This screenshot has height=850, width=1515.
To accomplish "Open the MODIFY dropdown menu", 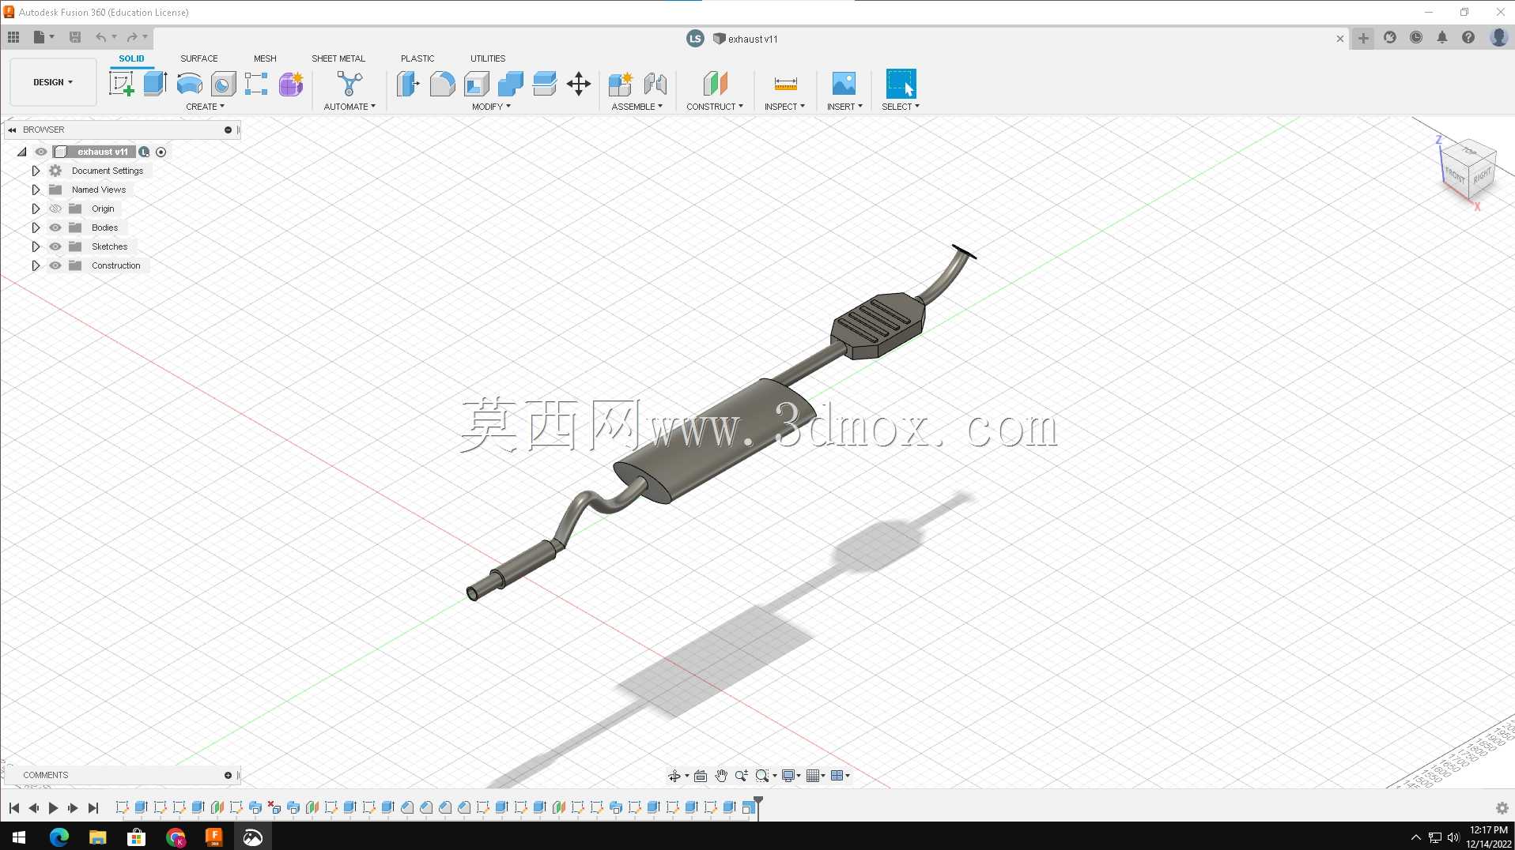I will click(x=491, y=107).
